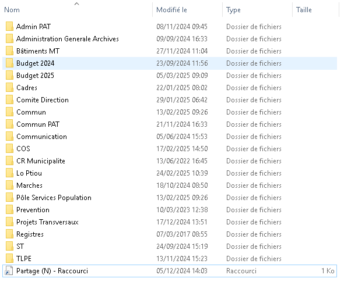Select the Comite Direction folder
Screen dimensions: 344x282
(43, 100)
